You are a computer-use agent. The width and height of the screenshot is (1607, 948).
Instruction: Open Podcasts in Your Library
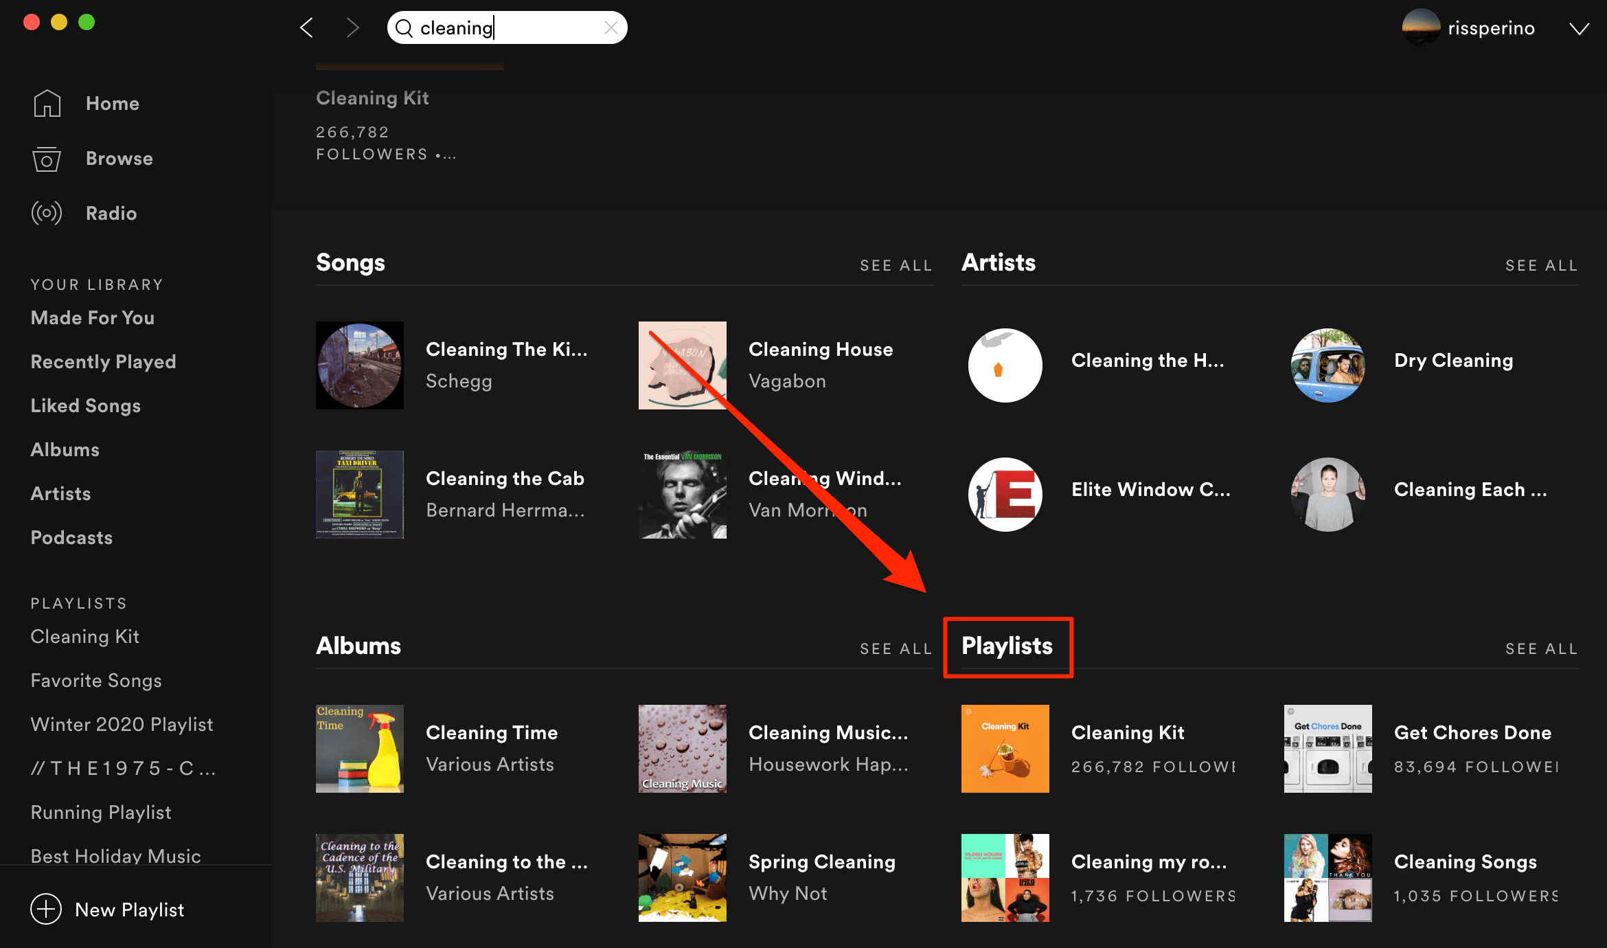71,537
